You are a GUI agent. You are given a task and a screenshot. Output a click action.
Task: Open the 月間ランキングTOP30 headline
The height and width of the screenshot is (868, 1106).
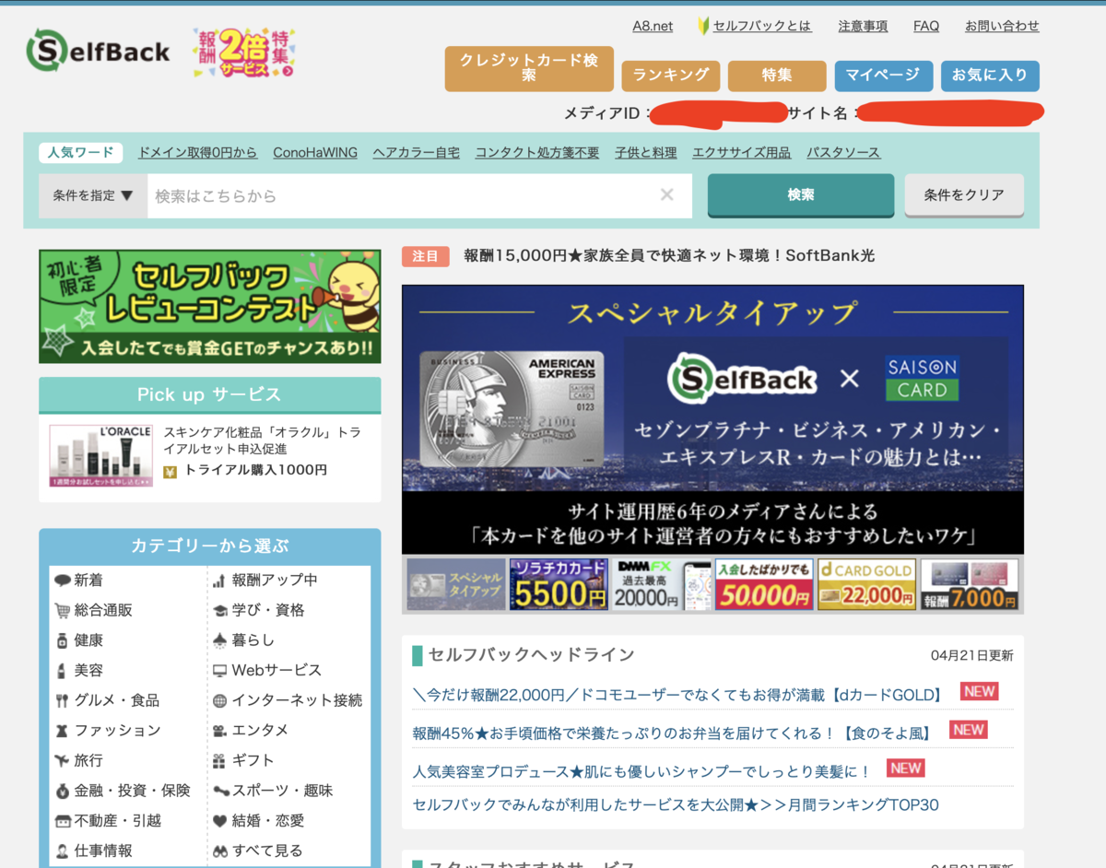[676, 804]
